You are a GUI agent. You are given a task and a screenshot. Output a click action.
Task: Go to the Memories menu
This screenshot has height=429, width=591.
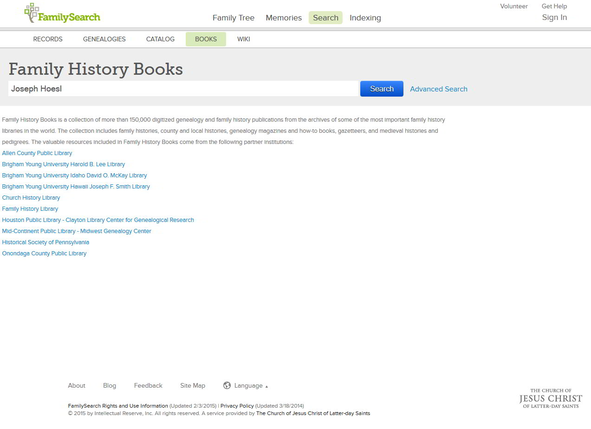(x=284, y=18)
